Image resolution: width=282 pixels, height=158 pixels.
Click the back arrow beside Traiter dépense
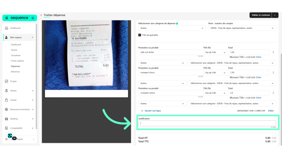coord(41,15)
